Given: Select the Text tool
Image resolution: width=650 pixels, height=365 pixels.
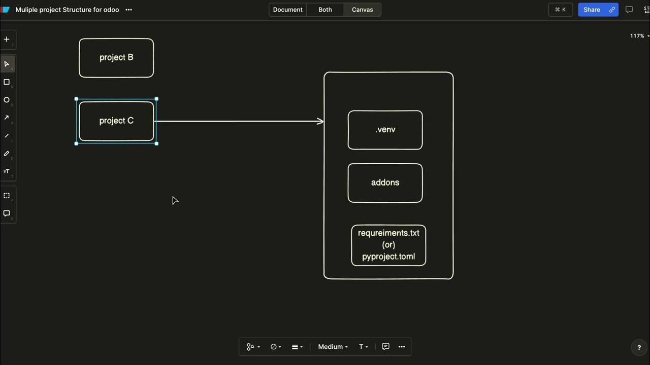Looking at the screenshot, I should [7, 171].
